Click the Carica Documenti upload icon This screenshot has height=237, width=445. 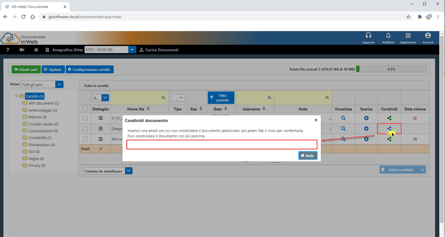(141, 50)
